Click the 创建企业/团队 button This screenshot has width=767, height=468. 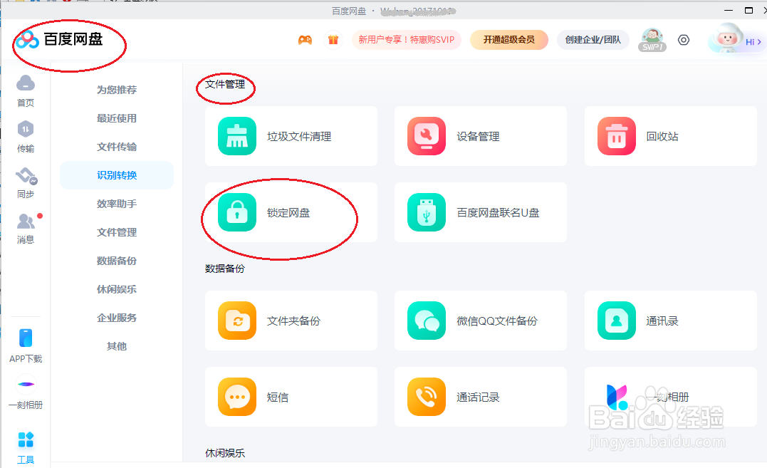tap(593, 40)
